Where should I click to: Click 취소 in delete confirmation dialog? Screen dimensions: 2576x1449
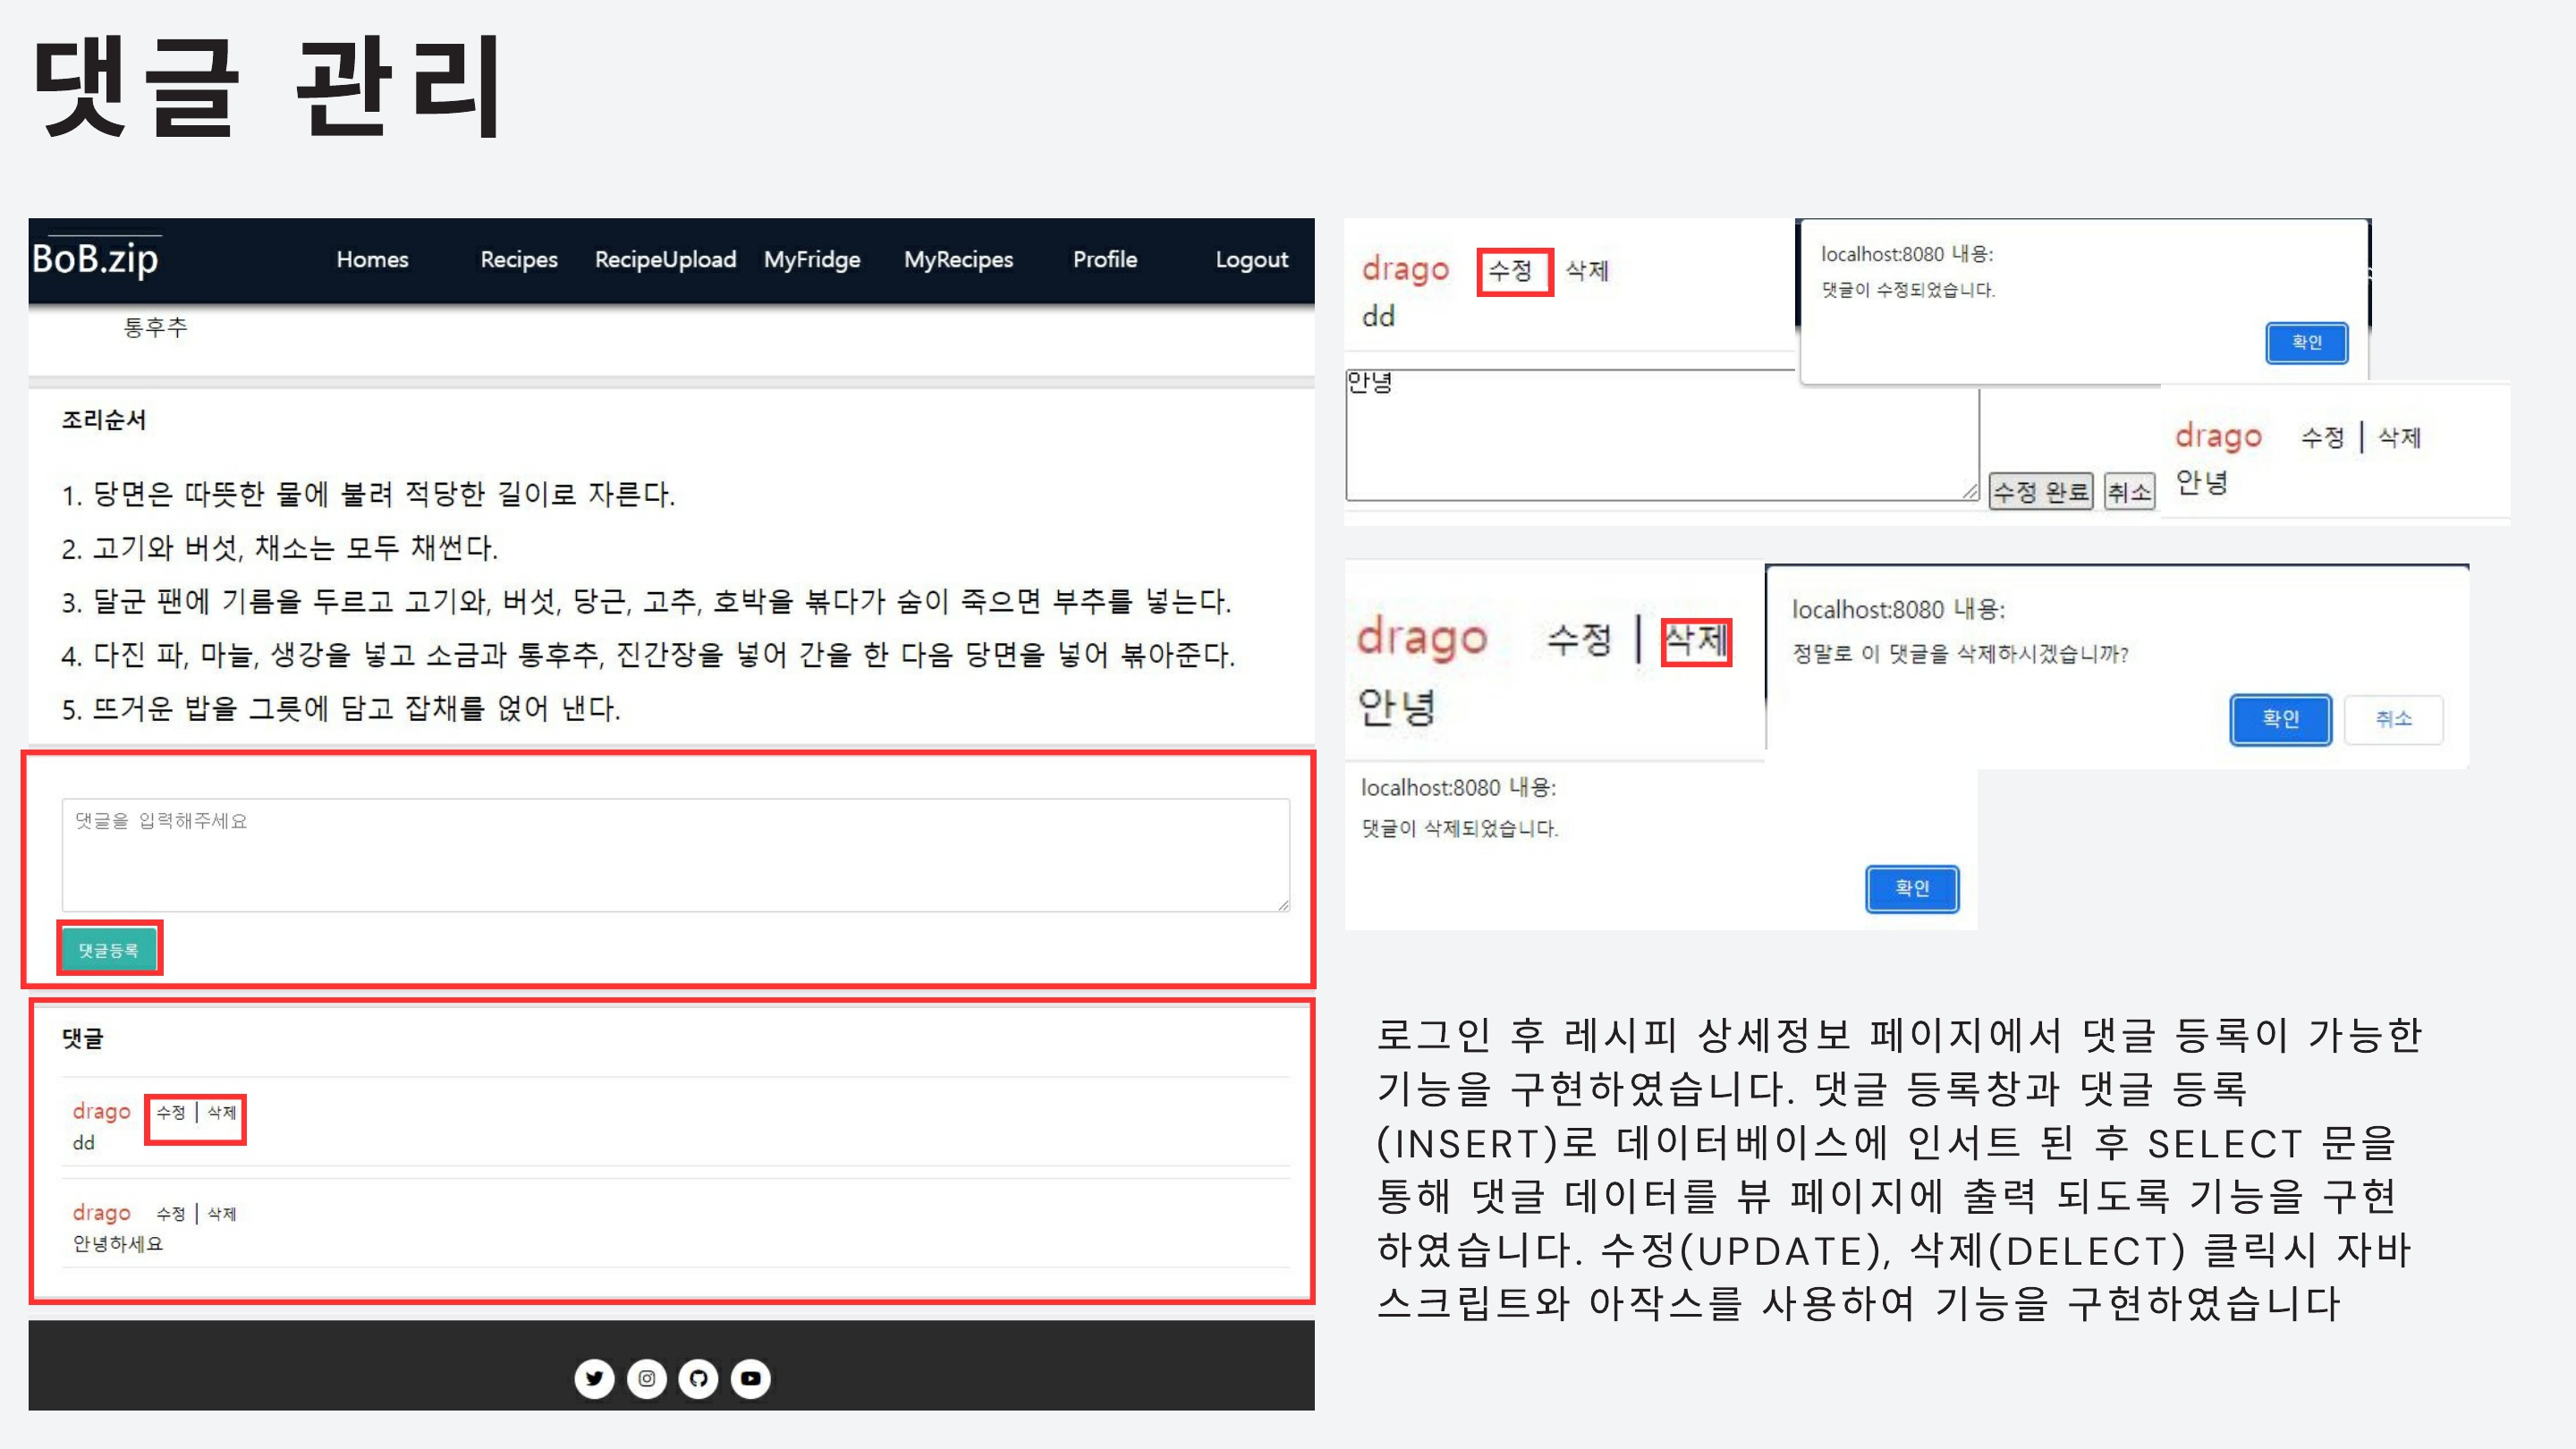coord(2393,718)
